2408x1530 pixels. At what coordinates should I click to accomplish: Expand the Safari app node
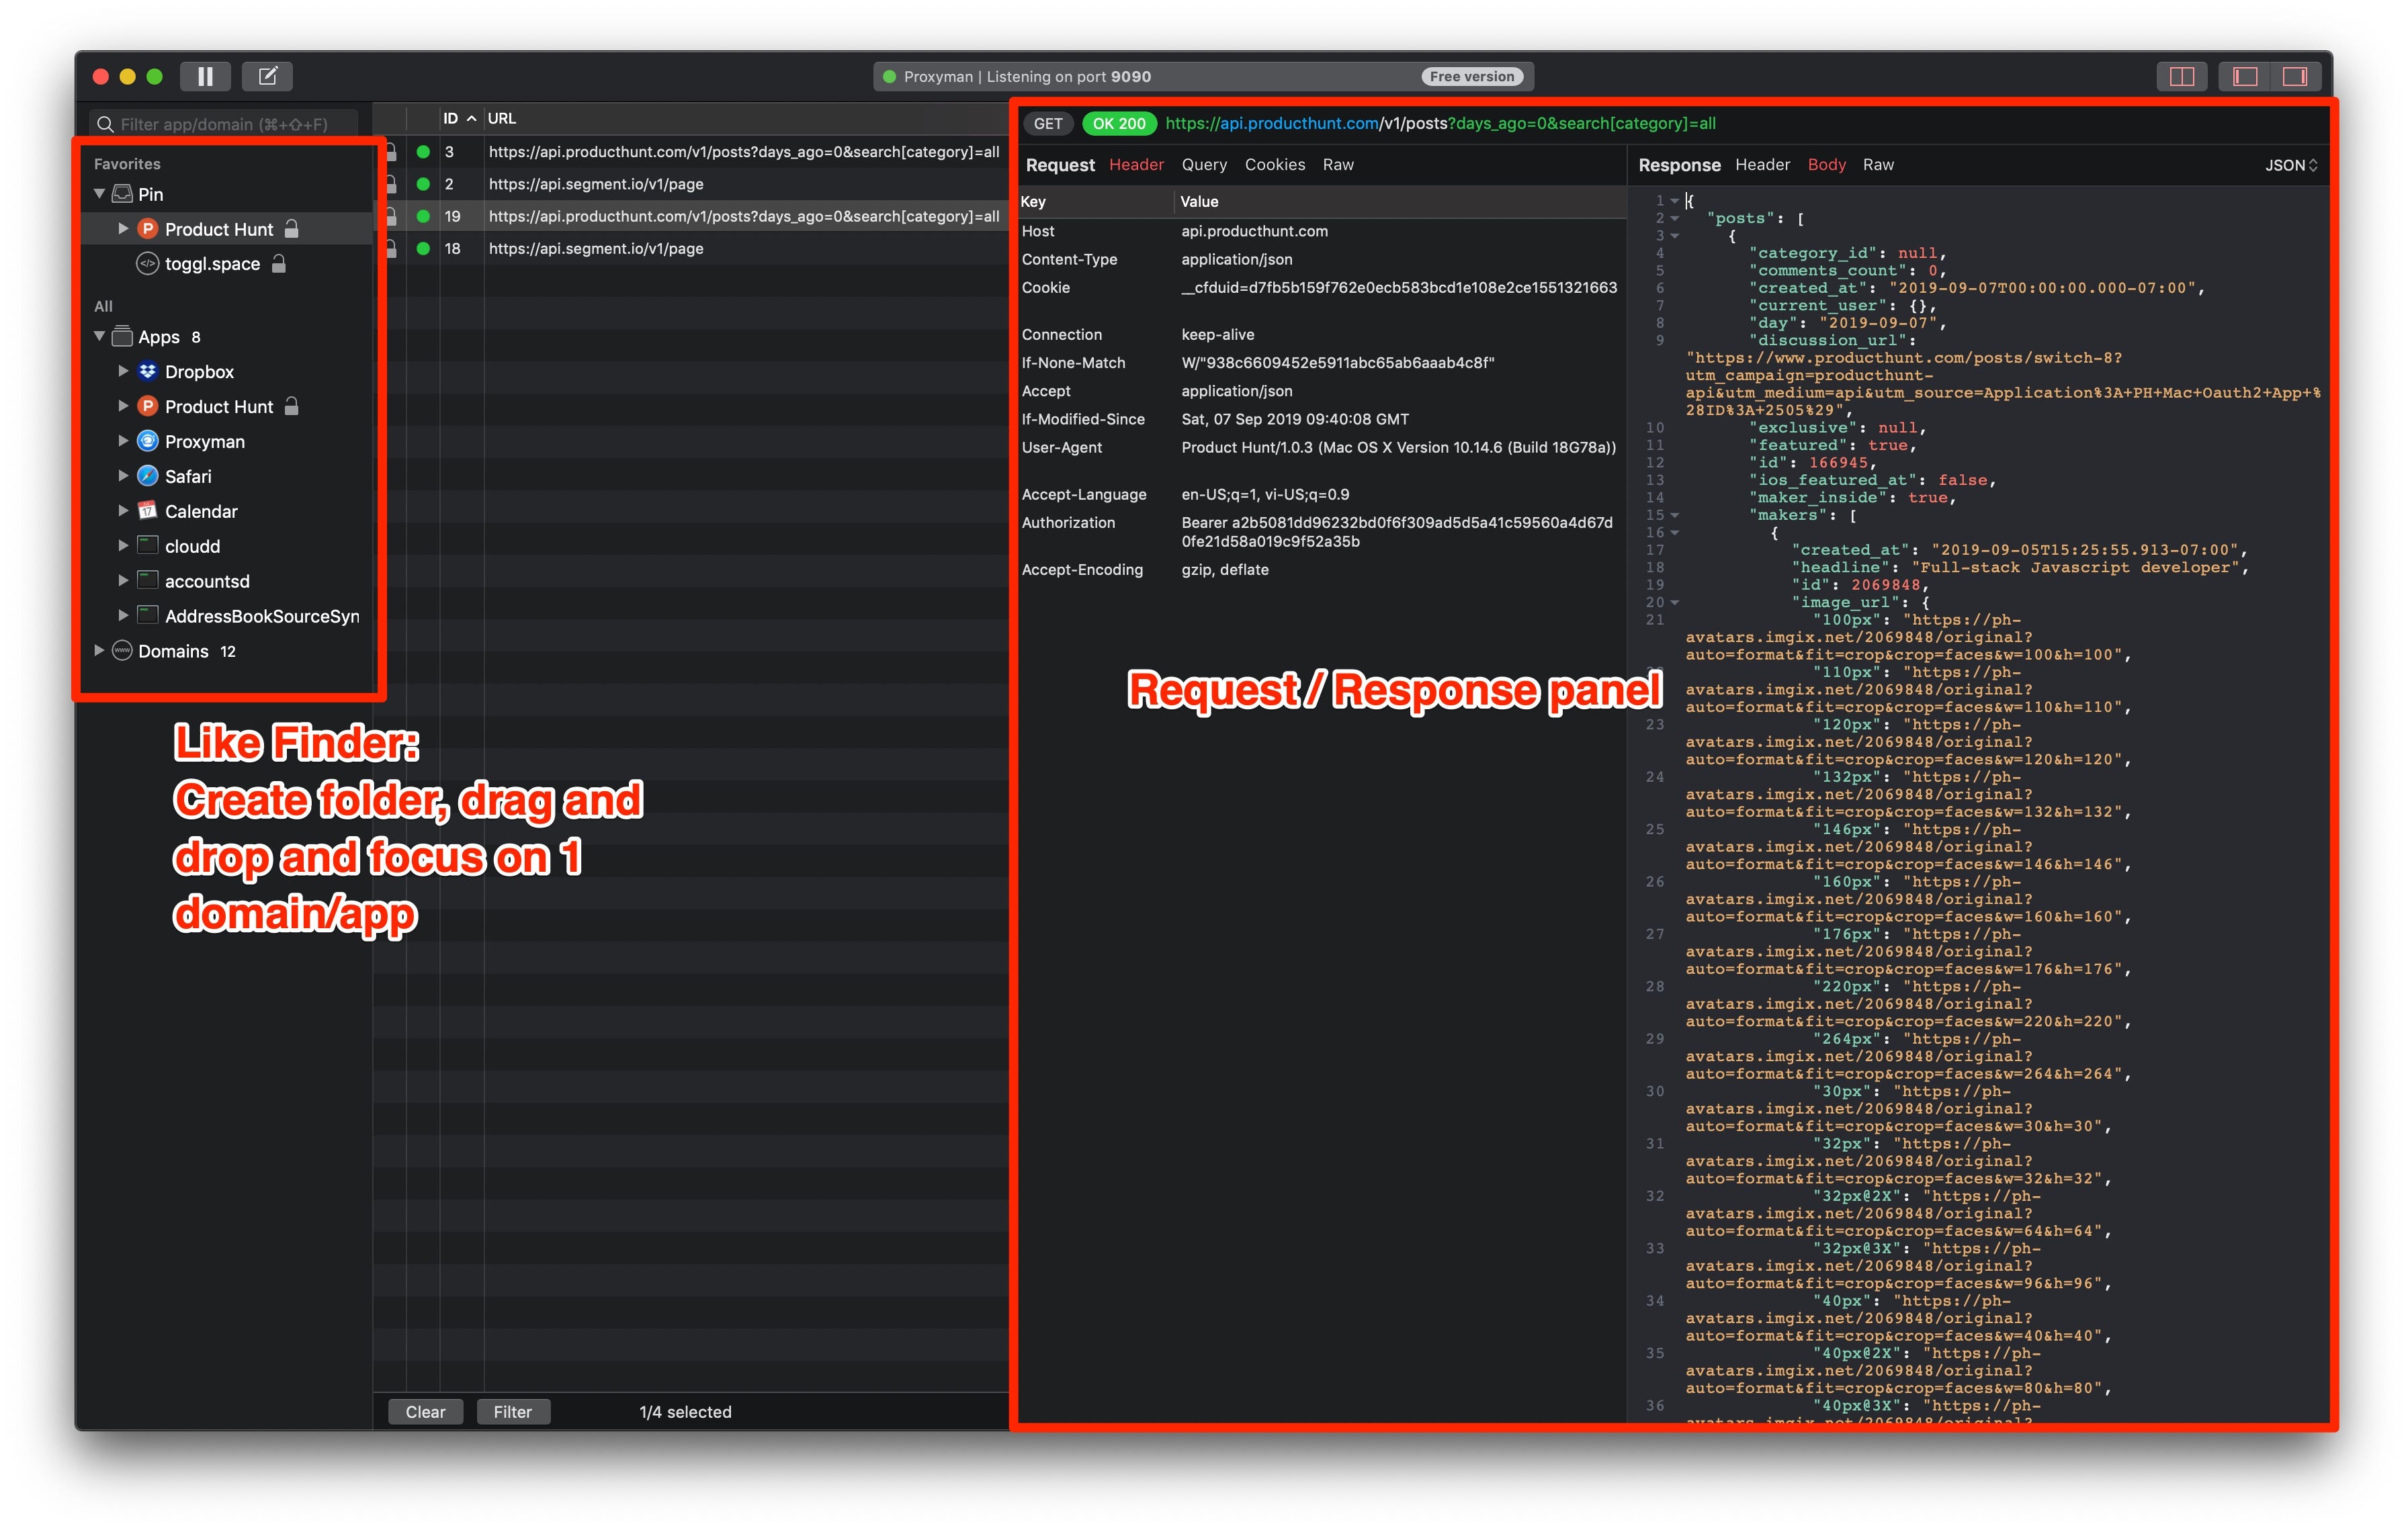[123, 476]
